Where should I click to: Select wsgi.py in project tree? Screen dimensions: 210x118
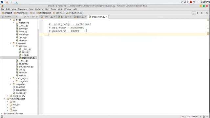pyautogui.click(x=21, y=75)
